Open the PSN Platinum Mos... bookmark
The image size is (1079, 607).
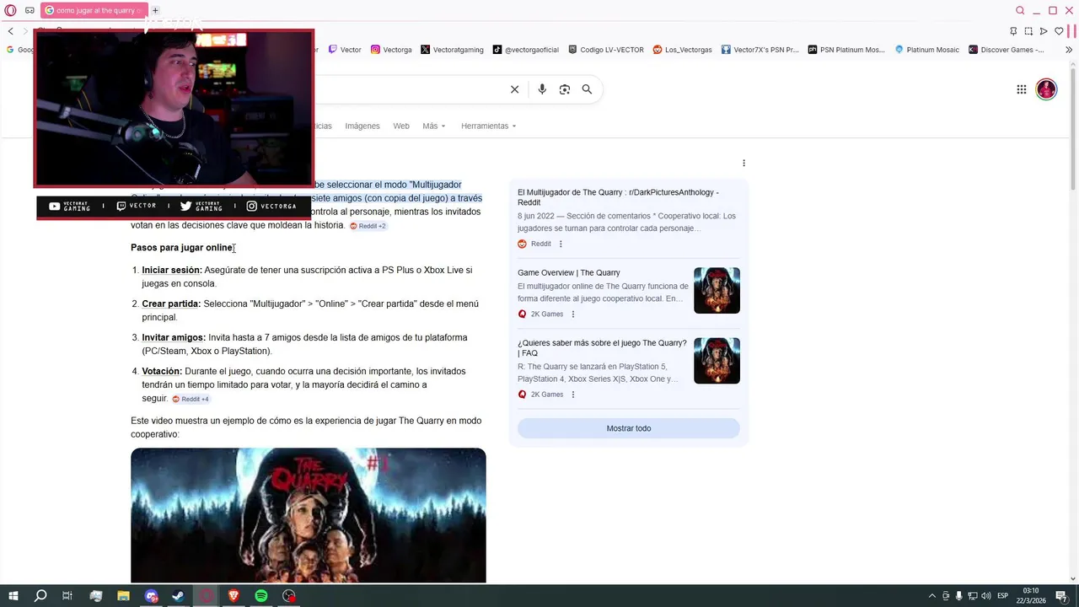pyautogui.click(x=846, y=50)
